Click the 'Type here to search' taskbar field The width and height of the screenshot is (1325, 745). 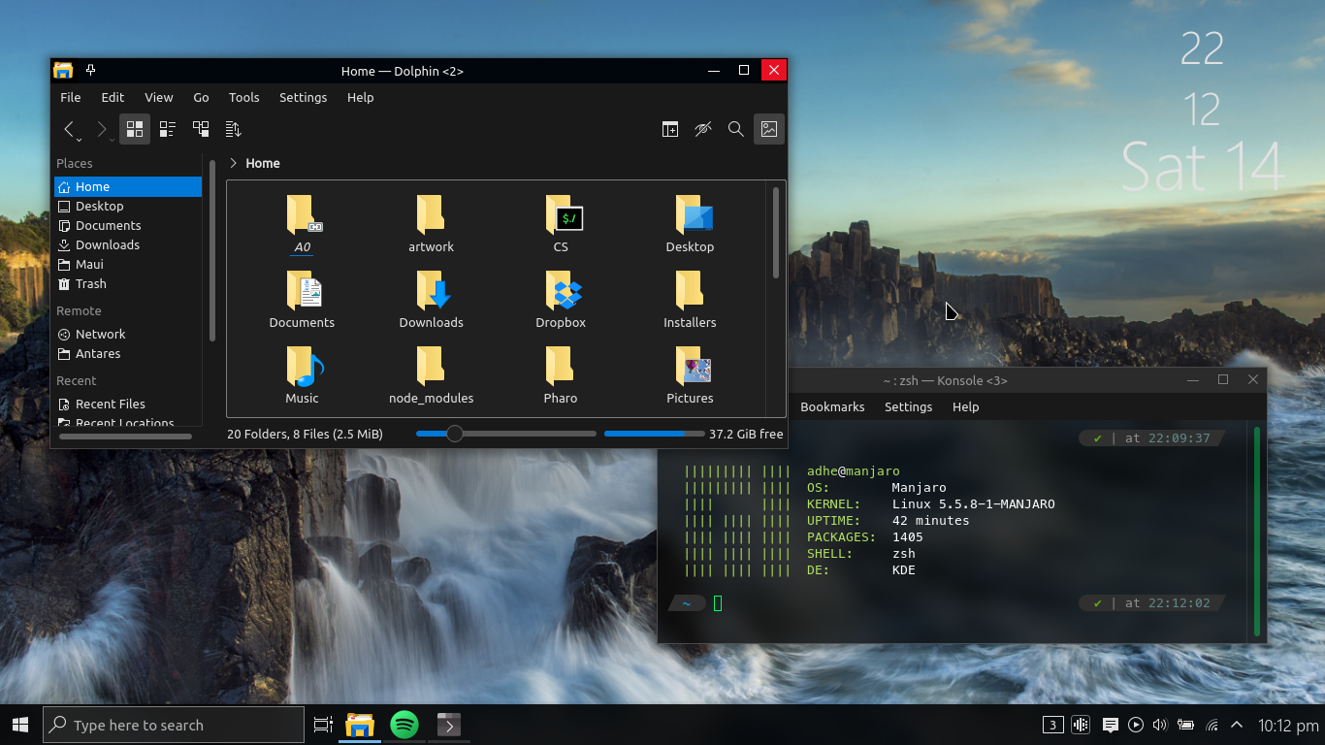tap(174, 725)
